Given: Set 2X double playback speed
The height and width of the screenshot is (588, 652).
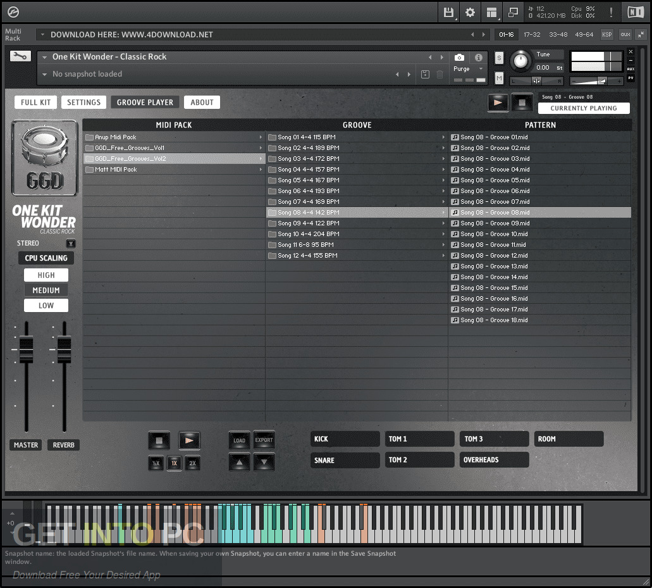Looking at the screenshot, I should tap(192, 463).
